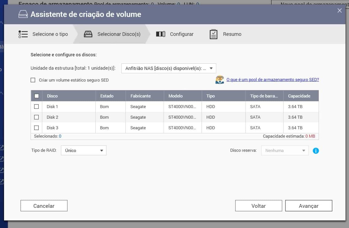This screenshot has width=349, height=228.
Task: Open the Disco reserva dropdown
Action: 285,150
